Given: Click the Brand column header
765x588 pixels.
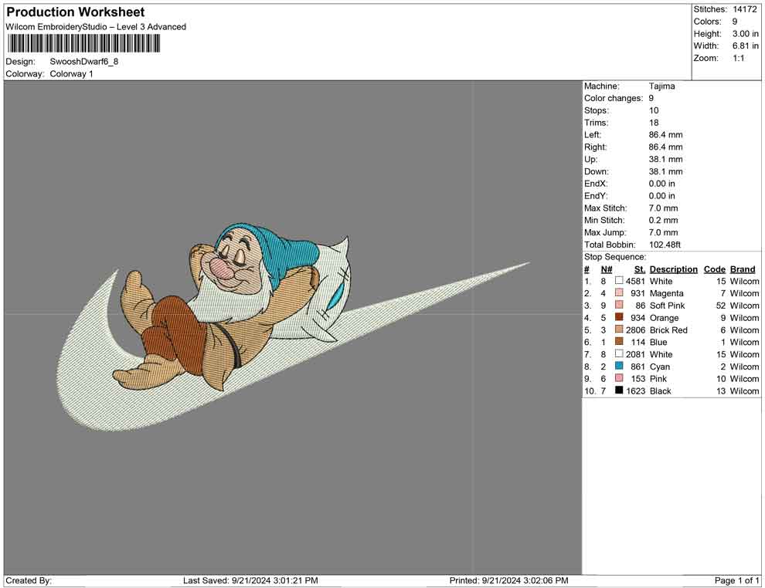Looking at the screenshot, I should click(x=743, y=269).
